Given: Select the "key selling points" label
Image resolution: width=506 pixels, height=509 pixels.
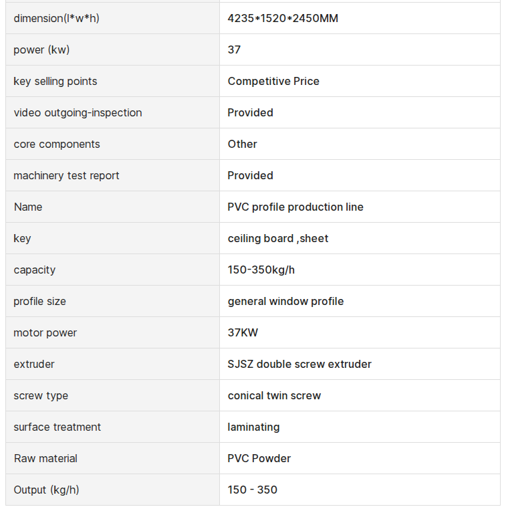Looking at the screenshot, I should 55,81.
